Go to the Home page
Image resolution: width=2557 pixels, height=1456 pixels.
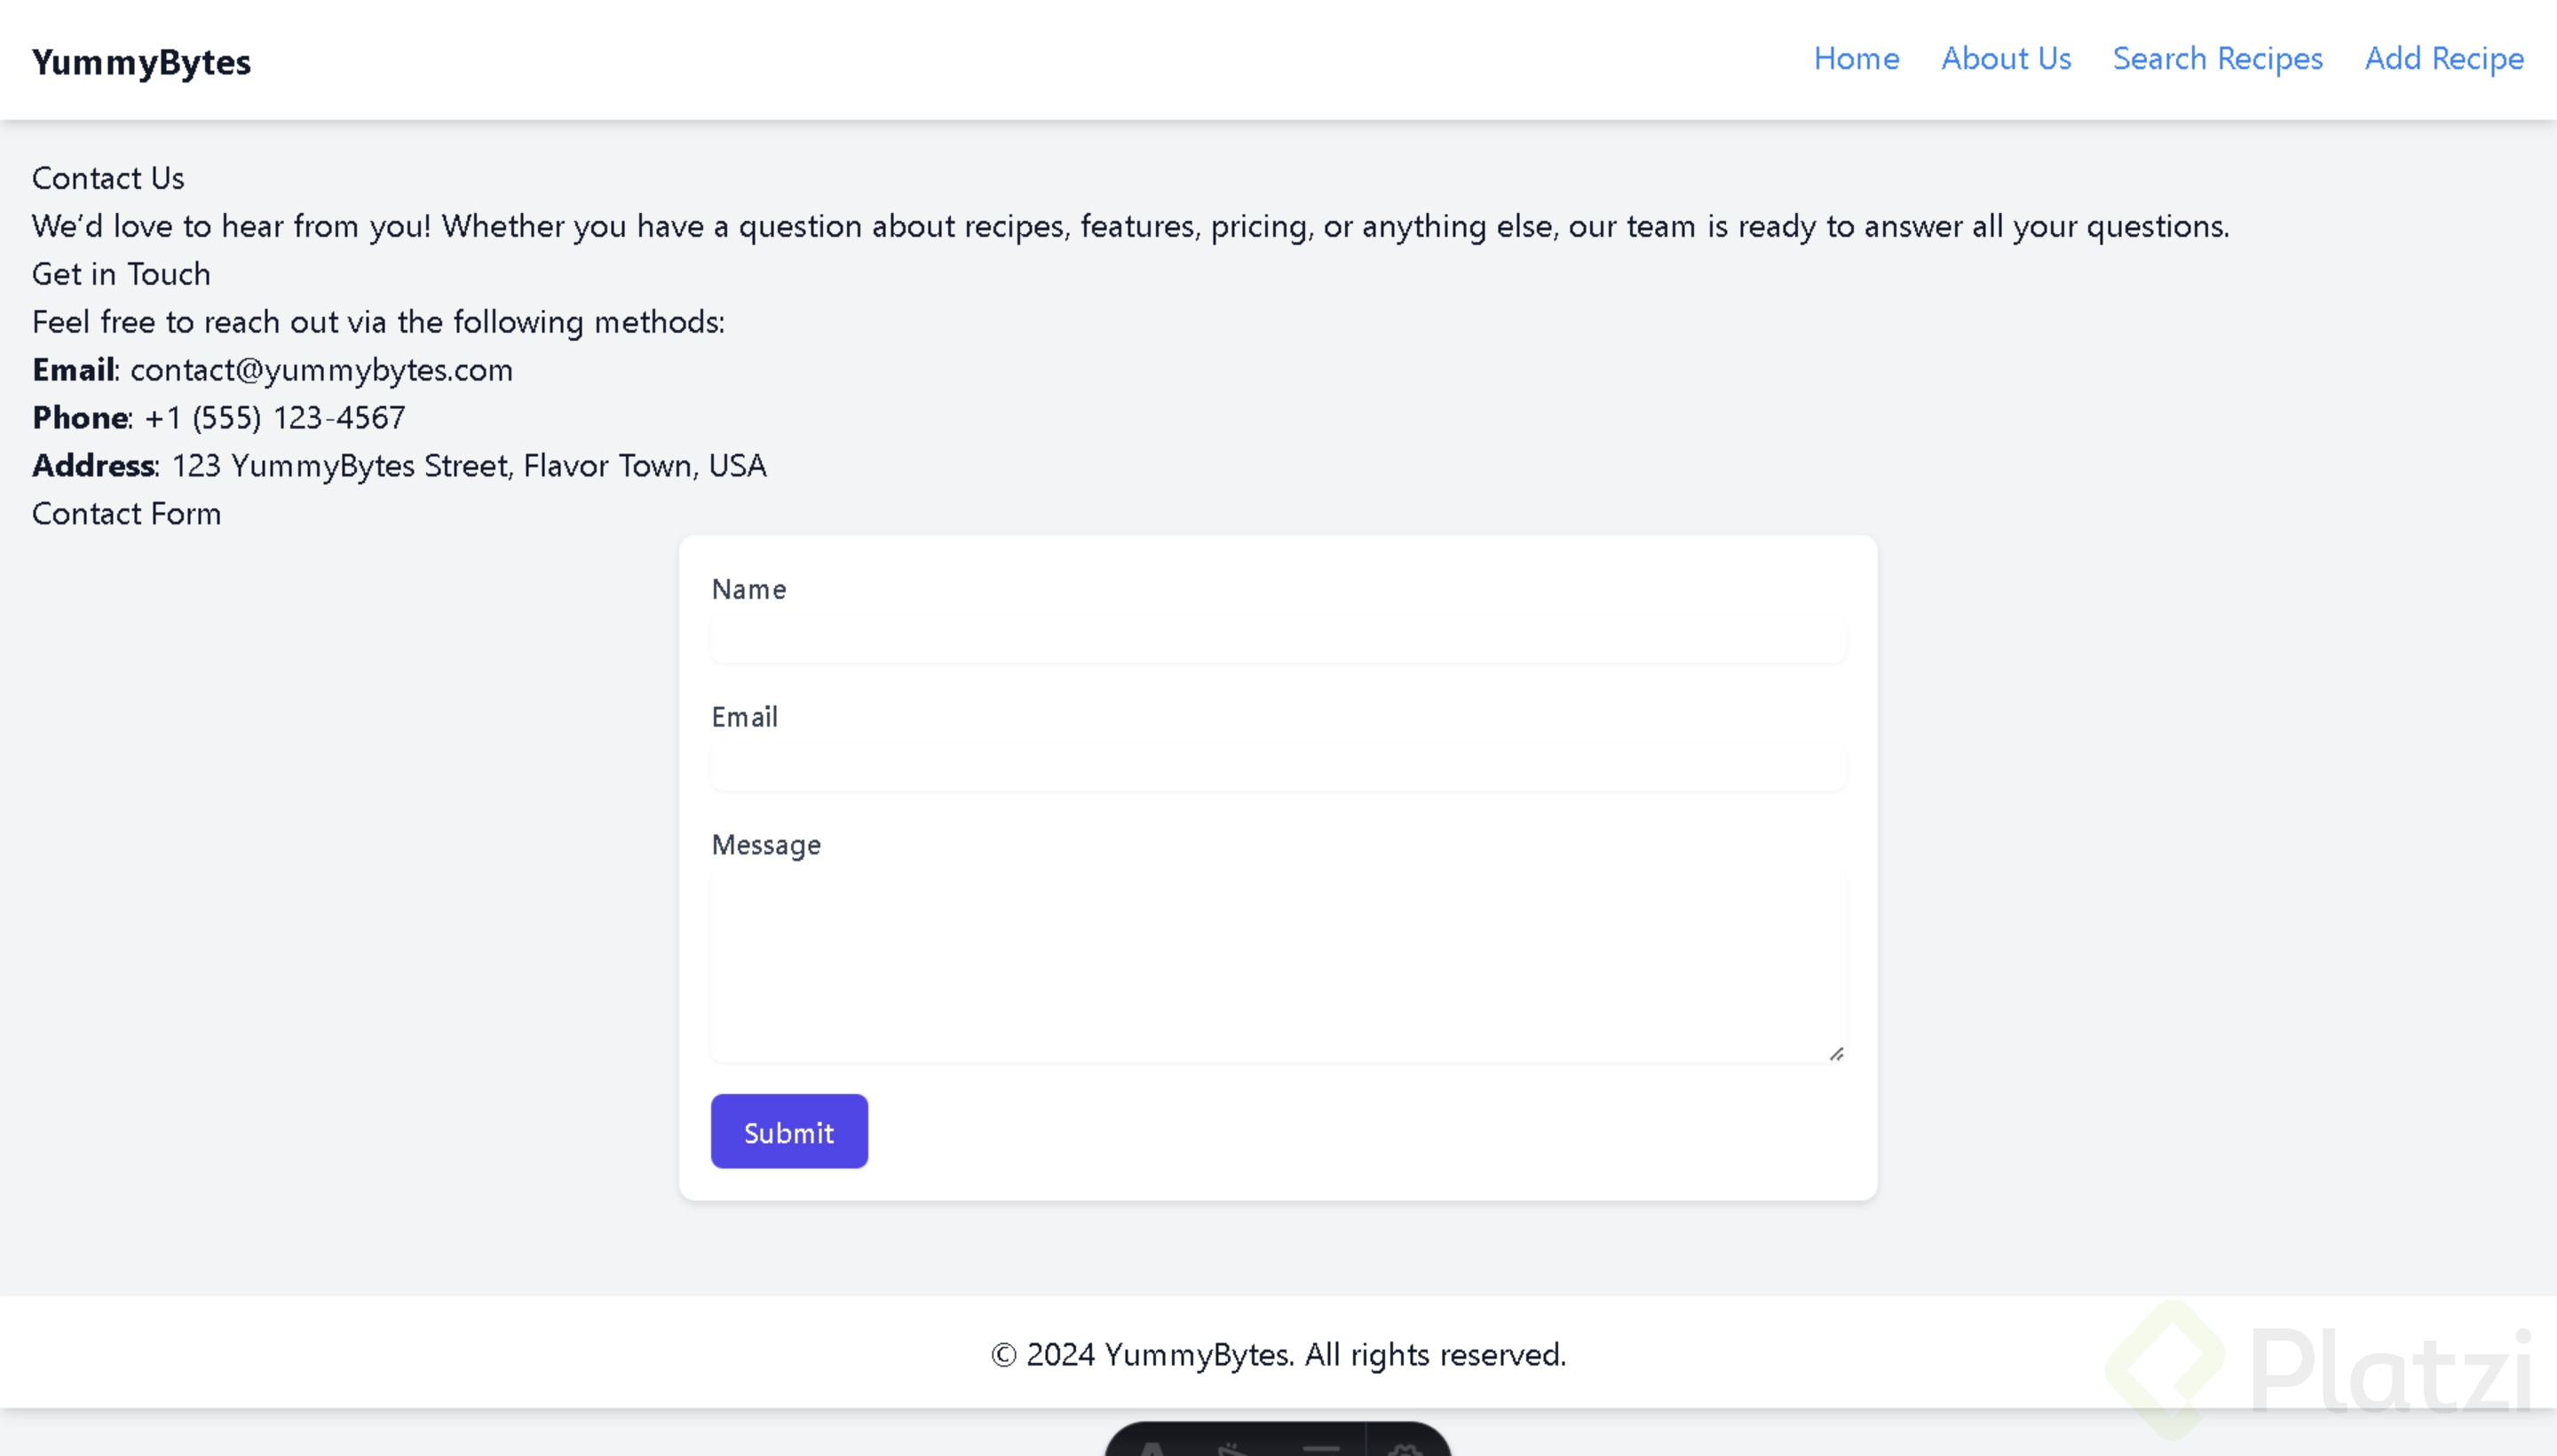[x=1856, y=59]
